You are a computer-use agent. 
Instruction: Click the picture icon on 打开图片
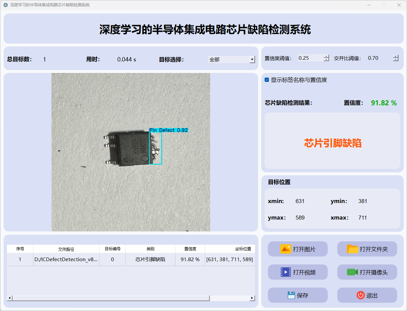(x=285, y=249)
